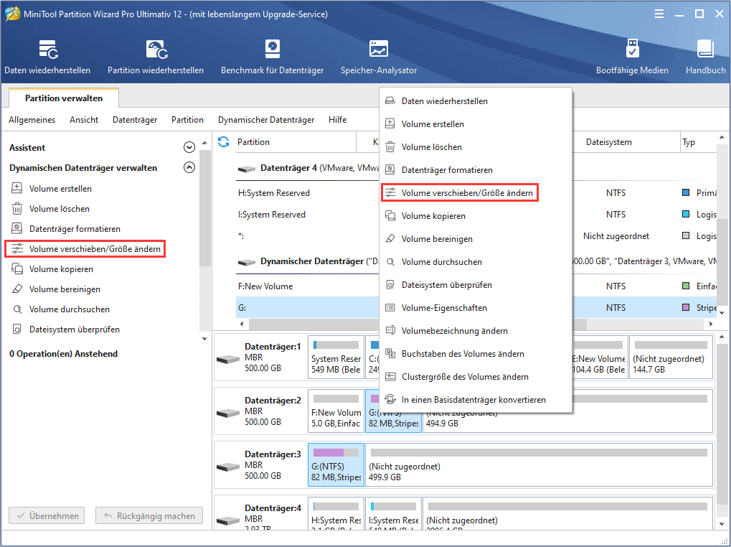Viewport: 731px width, 547px height.
Task: Open the hamburger menu in title bar
Action: coord(659,14)
